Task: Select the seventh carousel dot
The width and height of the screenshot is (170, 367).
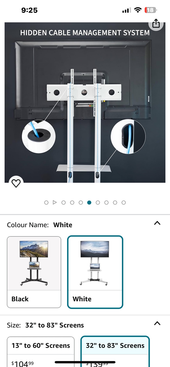Action: click(x=98, y=203)
